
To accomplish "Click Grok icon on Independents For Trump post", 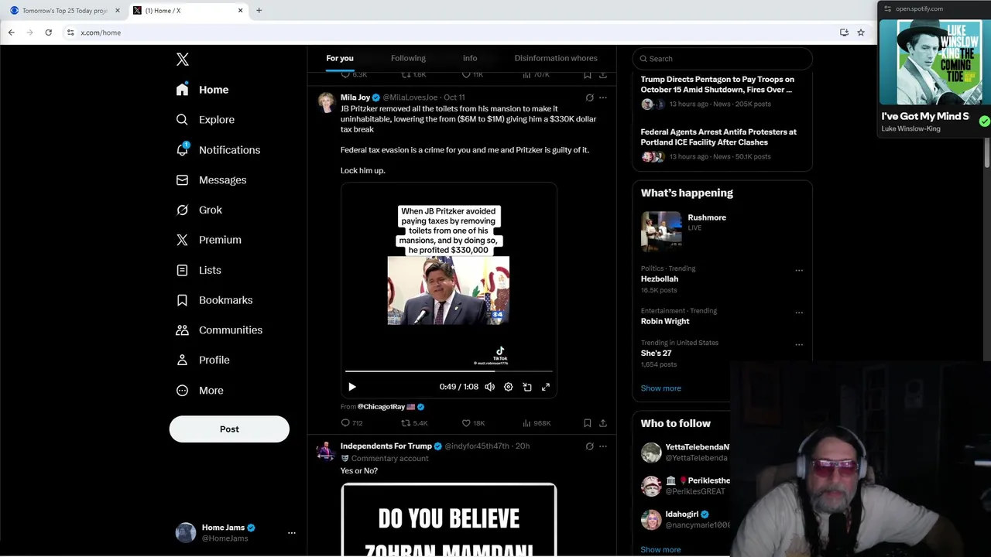I will (x=589, y=446).
